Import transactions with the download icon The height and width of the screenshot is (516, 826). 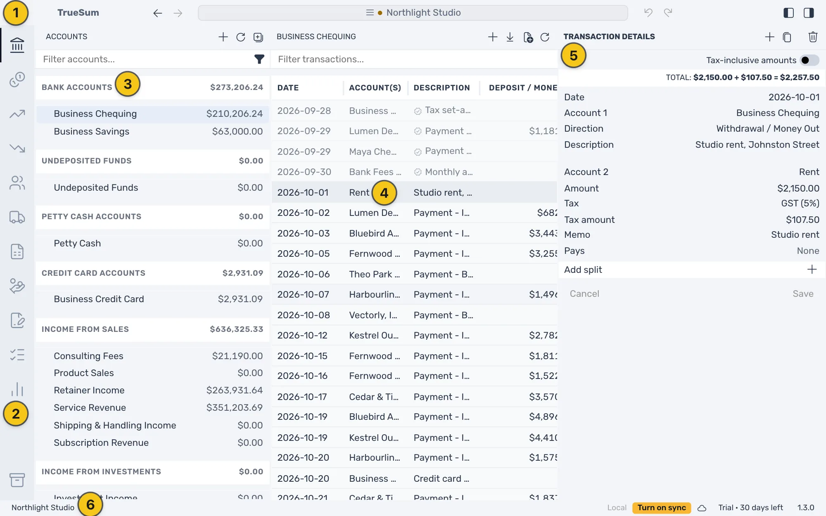(x=510, y=37)
